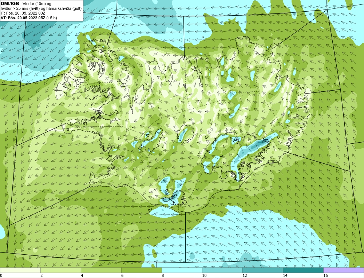Viewport: 364px width, 278px height.
Task: Click the 4–6 m/s green legend swatch
Action: point(101,270)
